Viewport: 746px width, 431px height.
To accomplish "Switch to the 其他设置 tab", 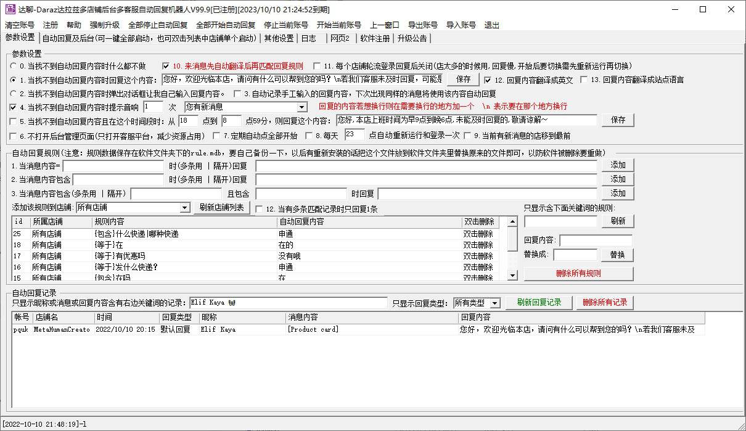I will coord(279,38).
